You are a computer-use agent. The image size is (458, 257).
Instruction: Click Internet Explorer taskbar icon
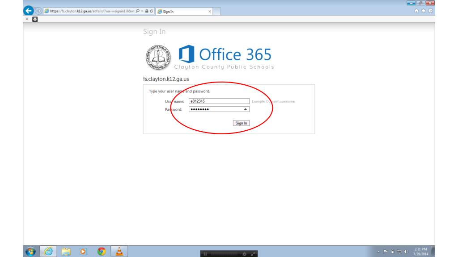pos(48,251)
